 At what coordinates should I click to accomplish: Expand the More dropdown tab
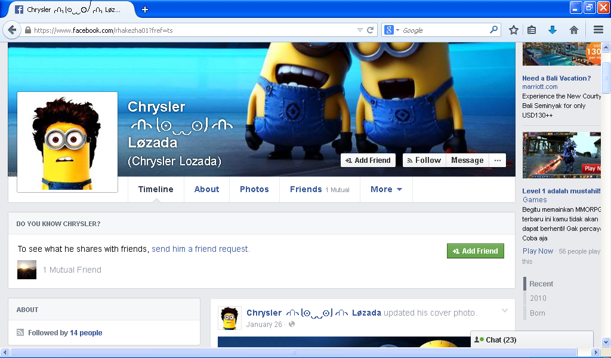pyautogui.click(x=386, y=189)
